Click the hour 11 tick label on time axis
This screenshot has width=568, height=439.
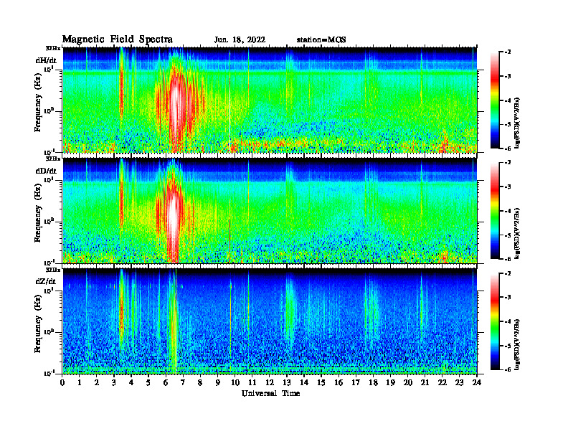tap(252, 383)
